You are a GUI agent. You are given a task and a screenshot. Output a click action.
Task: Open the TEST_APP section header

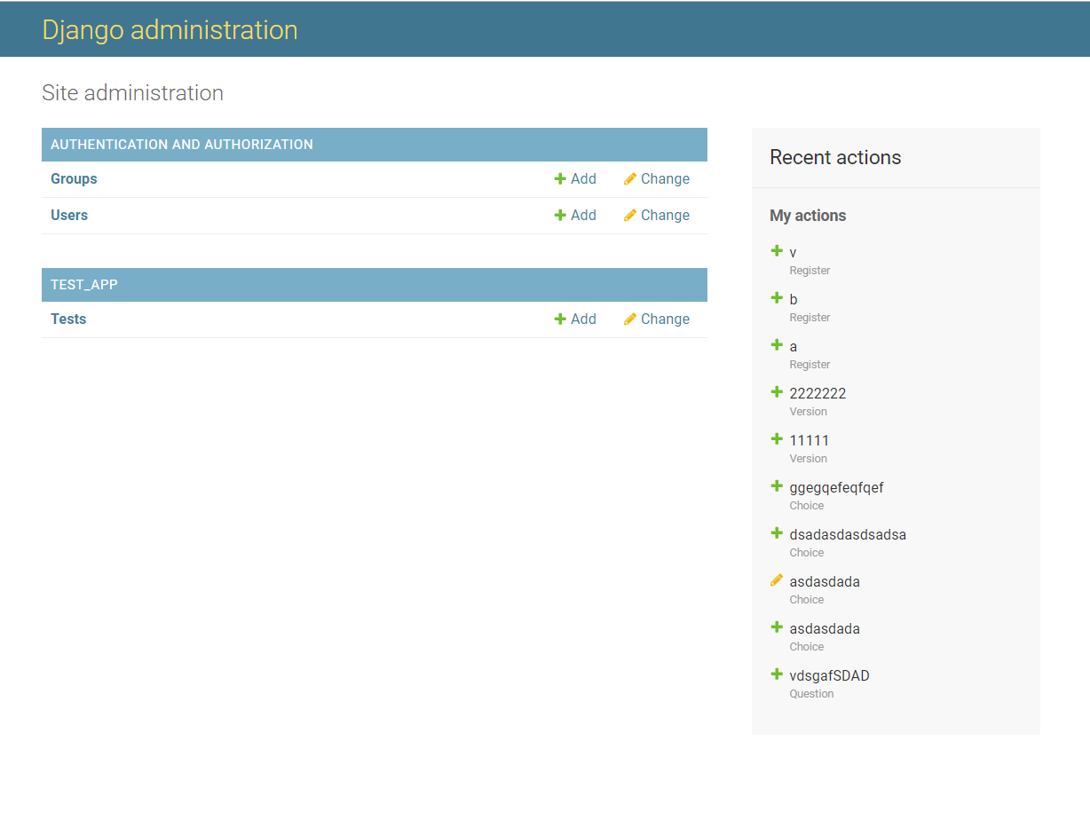pyautogui.click(x=84, y=285)
